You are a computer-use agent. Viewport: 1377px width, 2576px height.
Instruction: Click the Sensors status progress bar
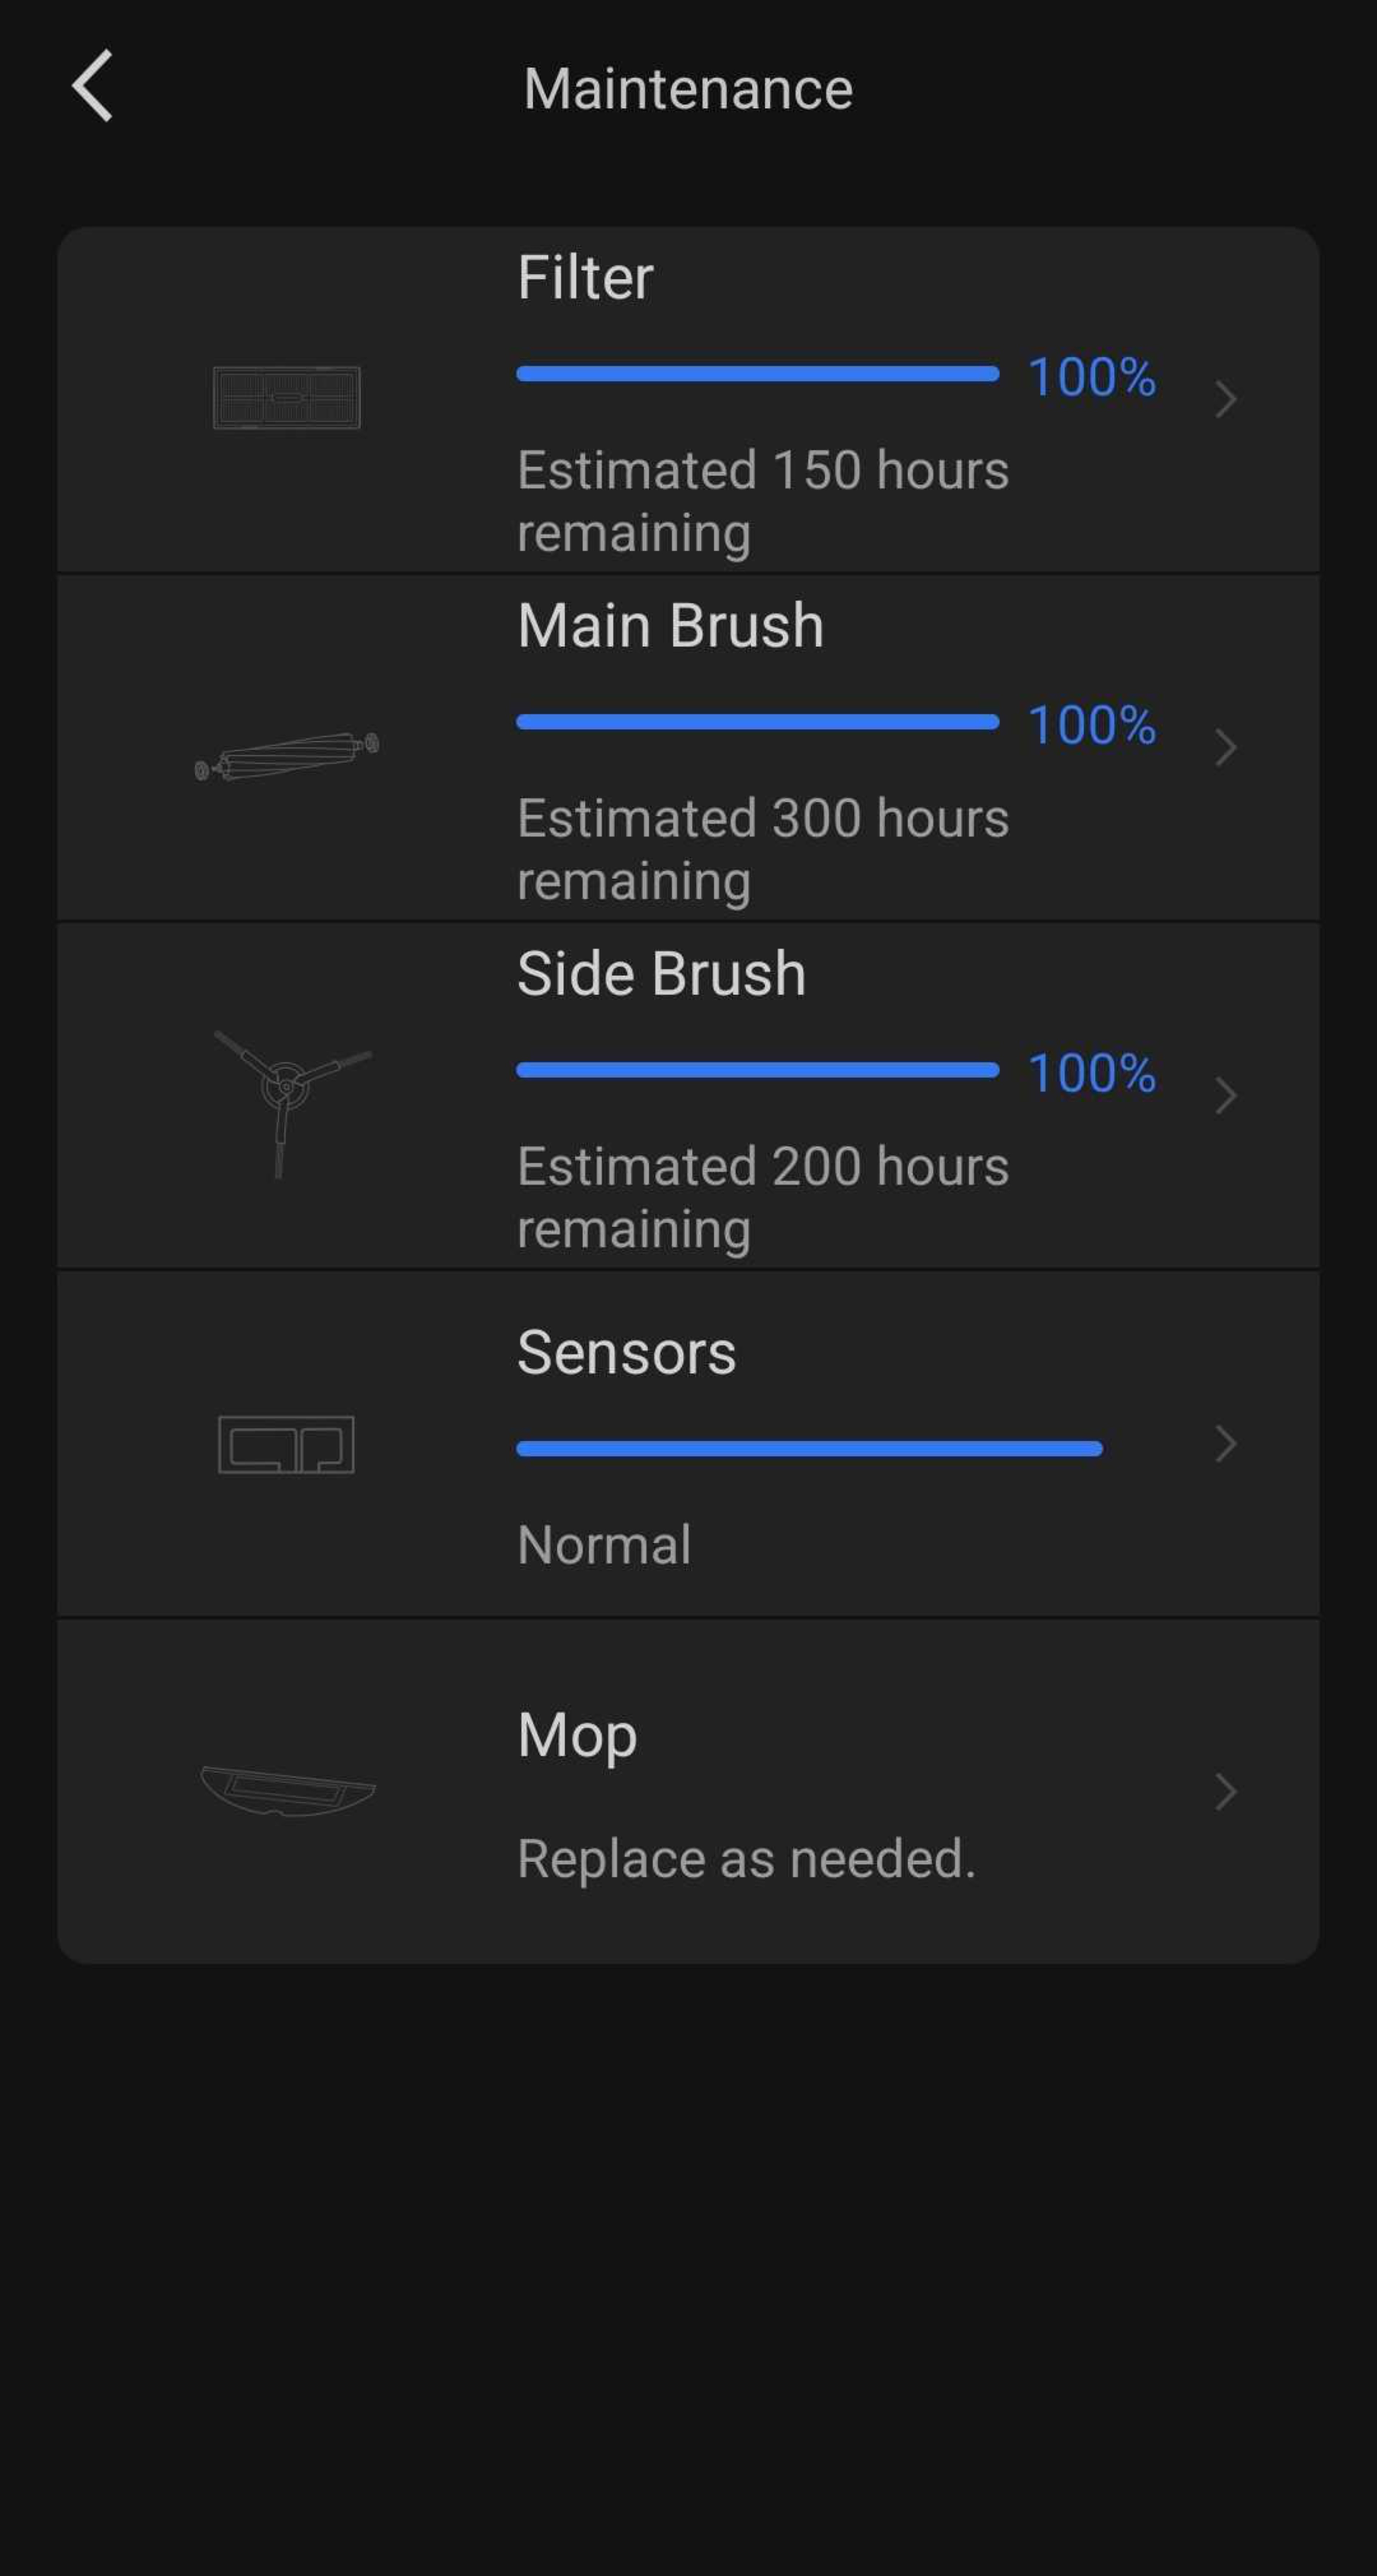(x=809, y=1448)
